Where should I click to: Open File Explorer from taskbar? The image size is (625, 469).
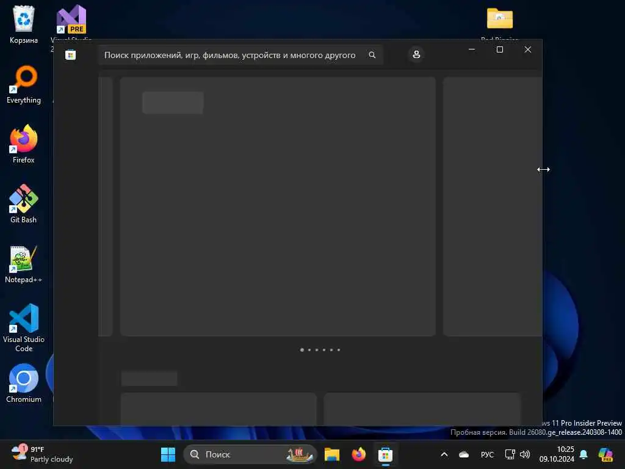(331, 454)
